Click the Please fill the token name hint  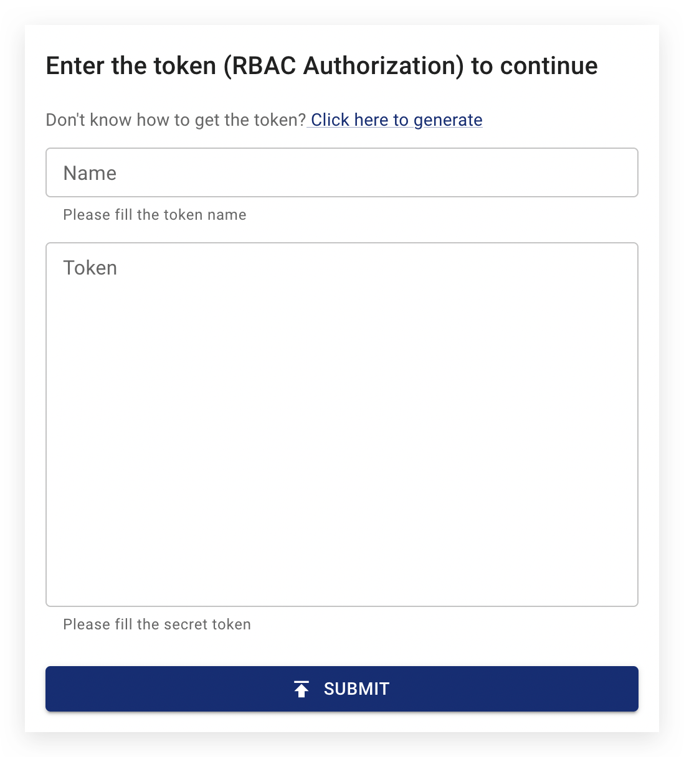click(154, 214)
